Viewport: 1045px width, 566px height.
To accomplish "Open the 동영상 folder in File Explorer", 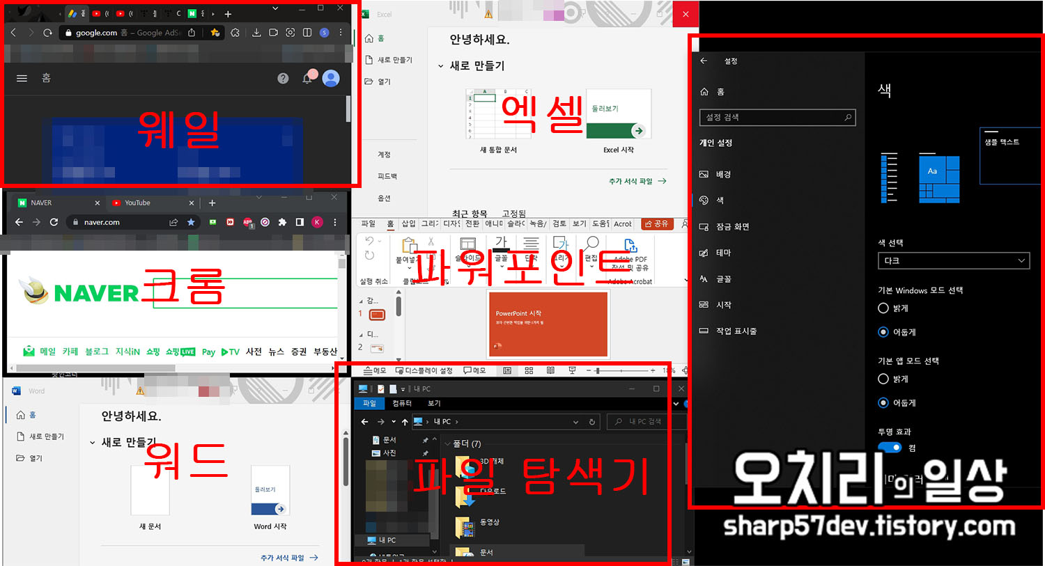I will click(477, 526).
